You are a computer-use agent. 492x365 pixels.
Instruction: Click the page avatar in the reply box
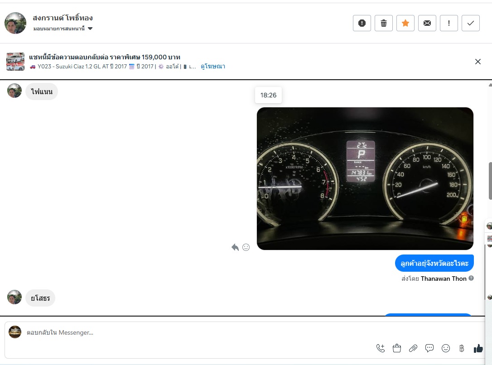(x=15, y=332)
